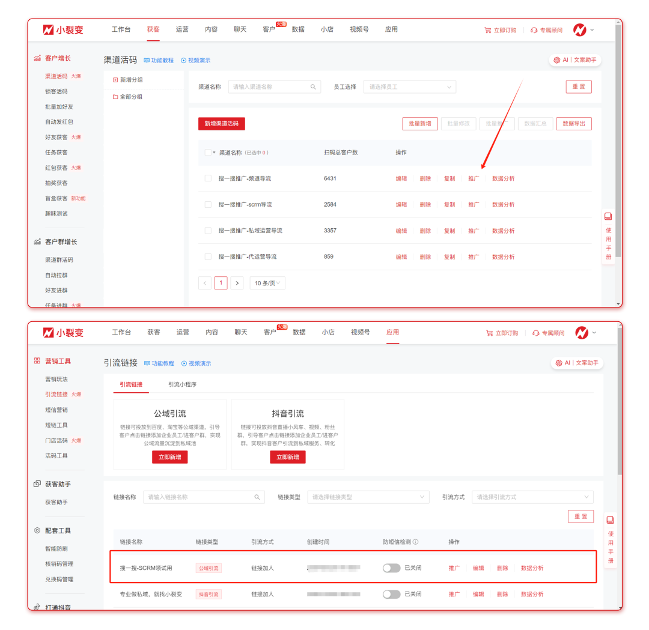Switch to the 引流小程序 tab
Image resolution: width=649 pixels, height=630 pixels.
coord(182,384)
